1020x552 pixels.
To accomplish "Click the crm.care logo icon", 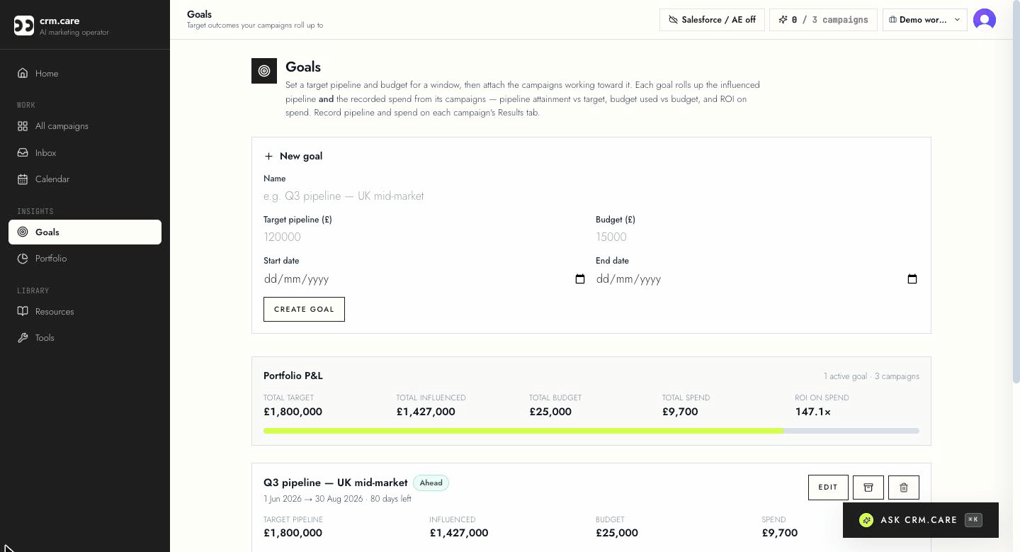I will point(24,26).
